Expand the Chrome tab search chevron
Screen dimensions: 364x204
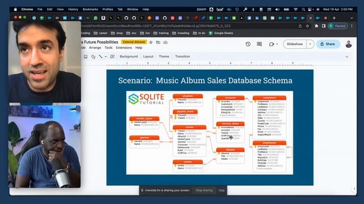351,18
